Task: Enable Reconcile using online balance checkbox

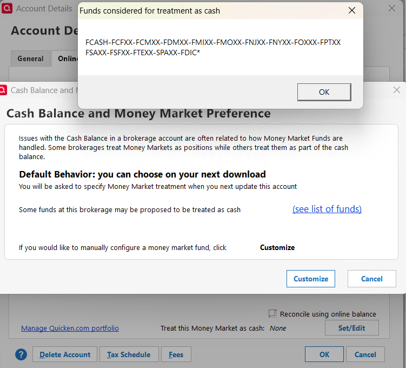Action: click(272, 313)
